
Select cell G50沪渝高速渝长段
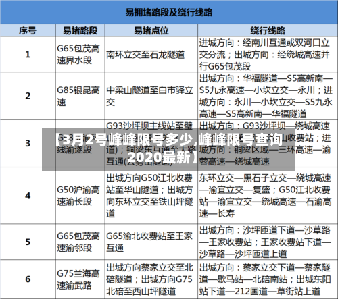coord(80,196)
